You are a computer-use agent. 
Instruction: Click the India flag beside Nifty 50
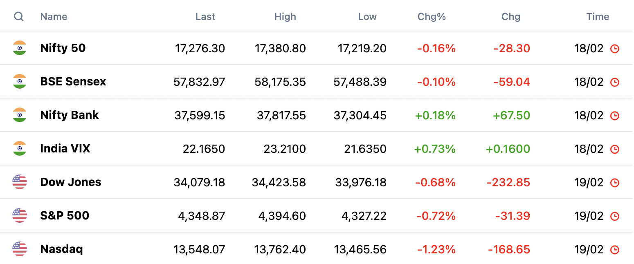pos(20,48)
